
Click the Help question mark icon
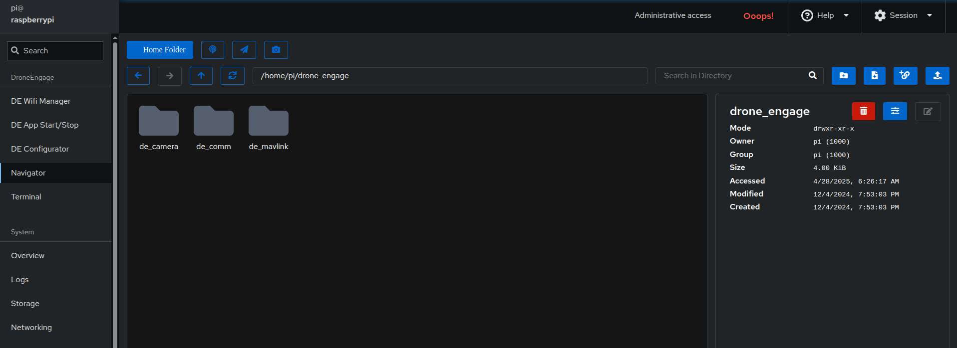pos(807,15)
